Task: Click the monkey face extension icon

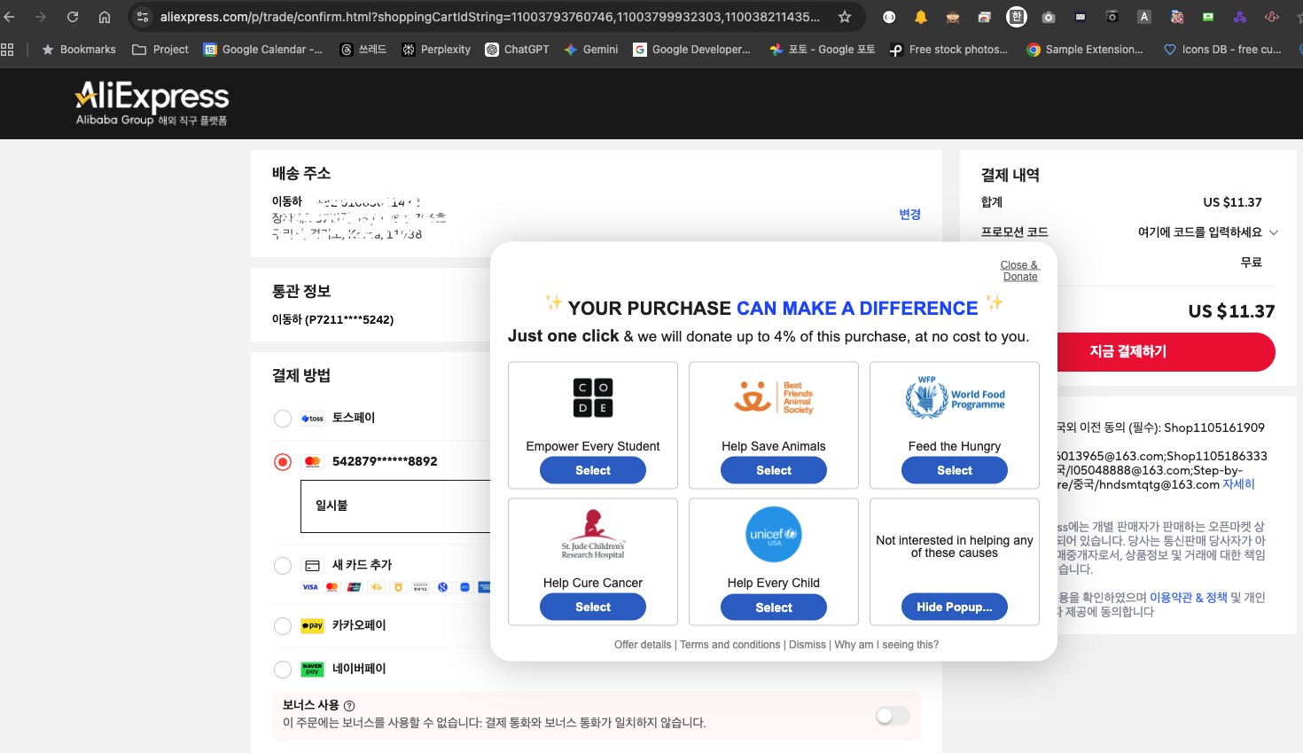Action: click(953, 17)
